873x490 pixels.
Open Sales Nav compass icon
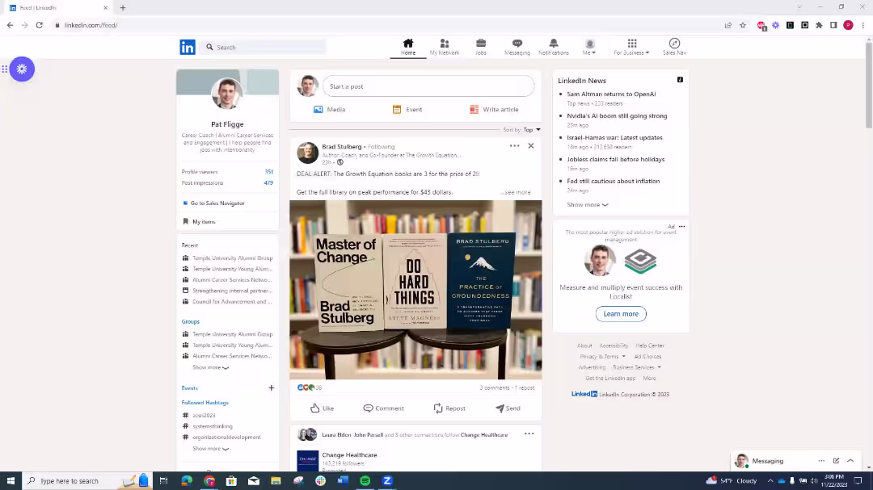(674, 47)
